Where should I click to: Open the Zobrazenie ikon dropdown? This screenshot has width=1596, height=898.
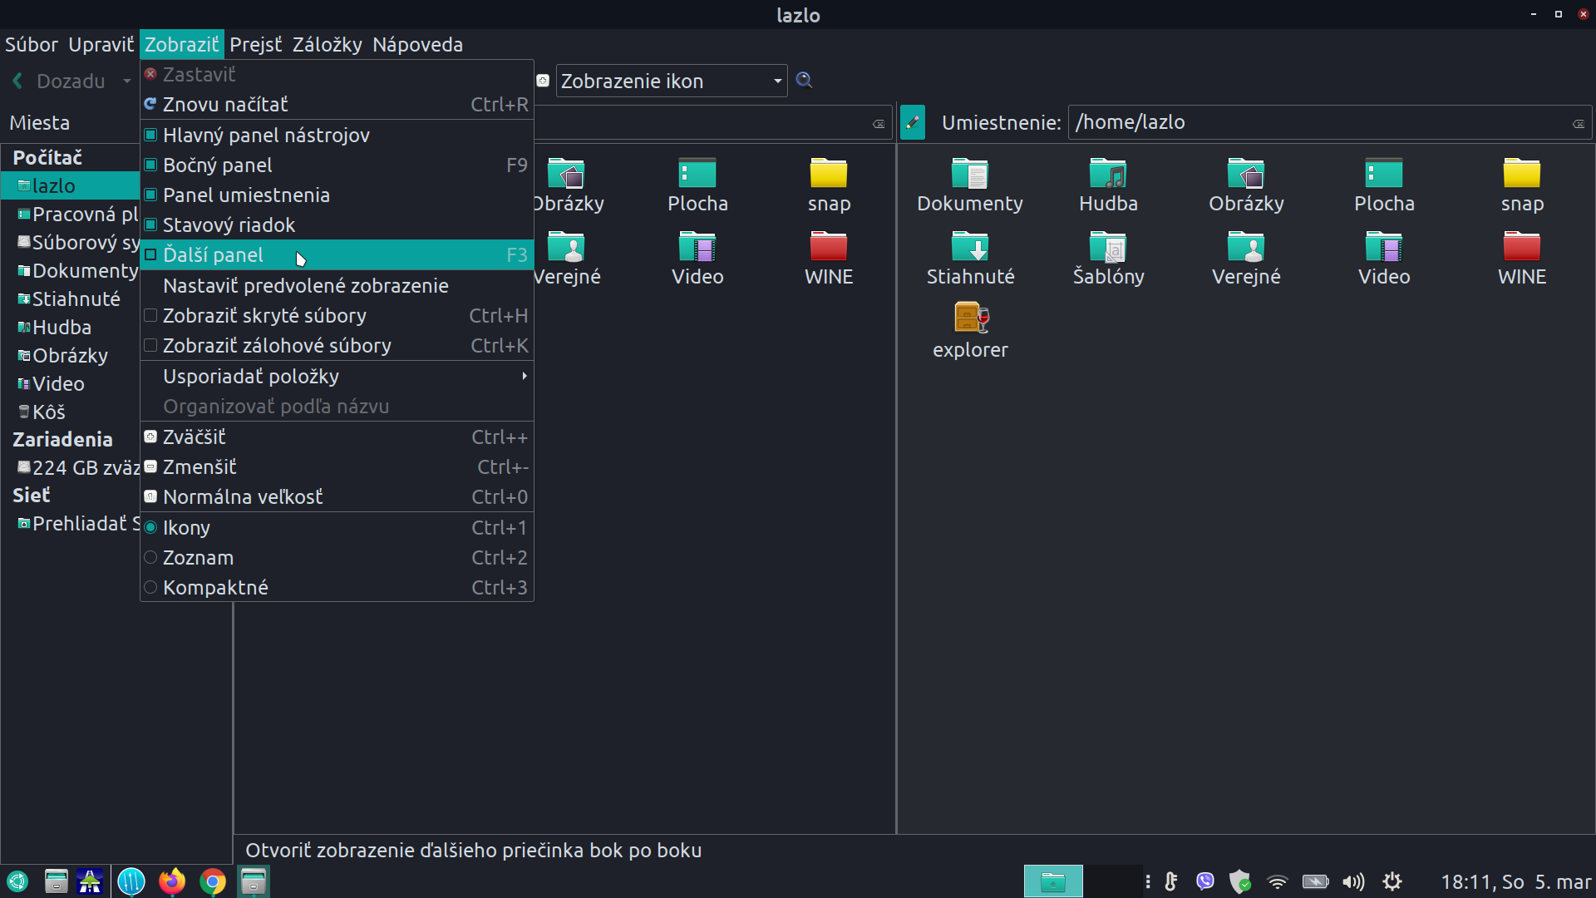point(671,81)
